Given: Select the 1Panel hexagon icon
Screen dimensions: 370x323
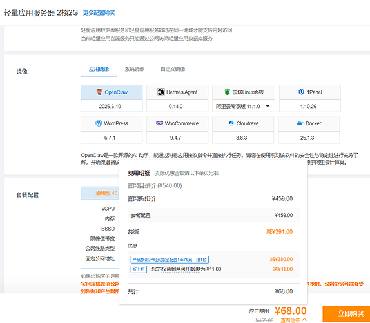Looking at the screenshot, I should pyautogui.click(x=301, y=92).
